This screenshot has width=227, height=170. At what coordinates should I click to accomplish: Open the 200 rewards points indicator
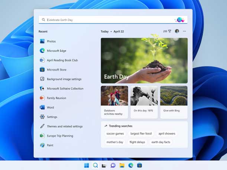167,31
